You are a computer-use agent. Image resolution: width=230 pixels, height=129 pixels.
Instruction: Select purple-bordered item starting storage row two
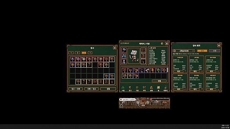72,64
